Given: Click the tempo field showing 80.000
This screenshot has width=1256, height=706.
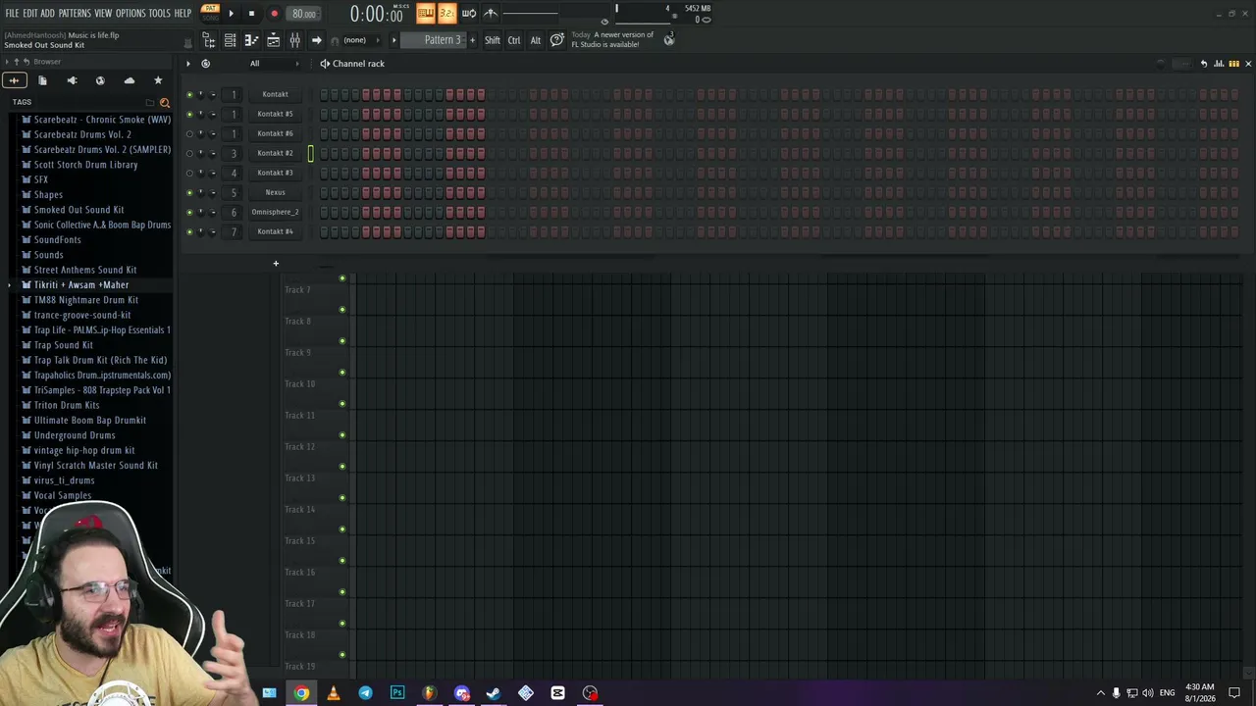Looking at the screenshot, I should (304, 14).
